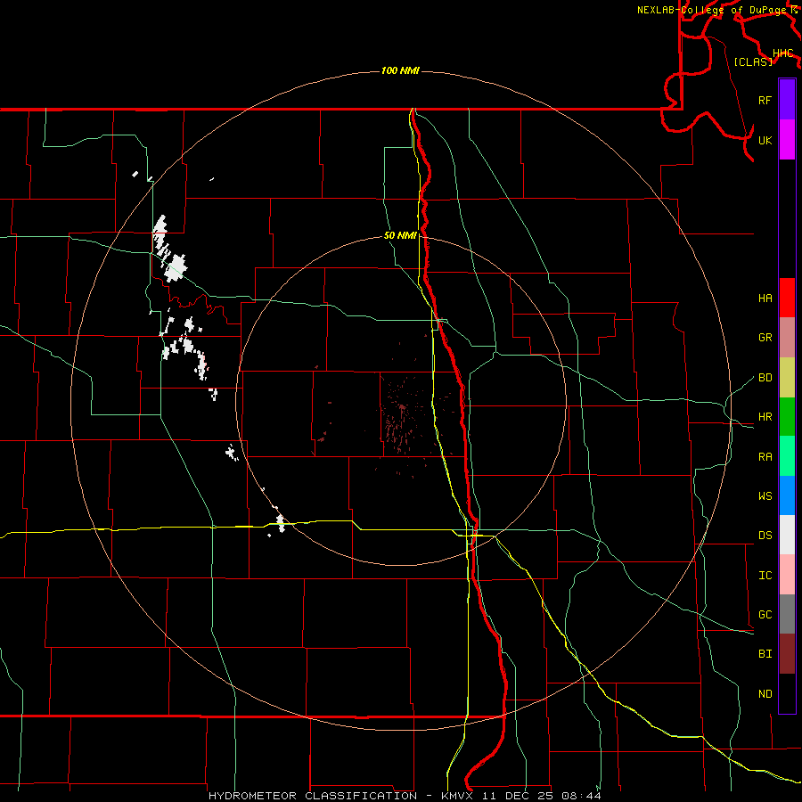Click the UK magenta legend swatch

(x=787, y=140)
